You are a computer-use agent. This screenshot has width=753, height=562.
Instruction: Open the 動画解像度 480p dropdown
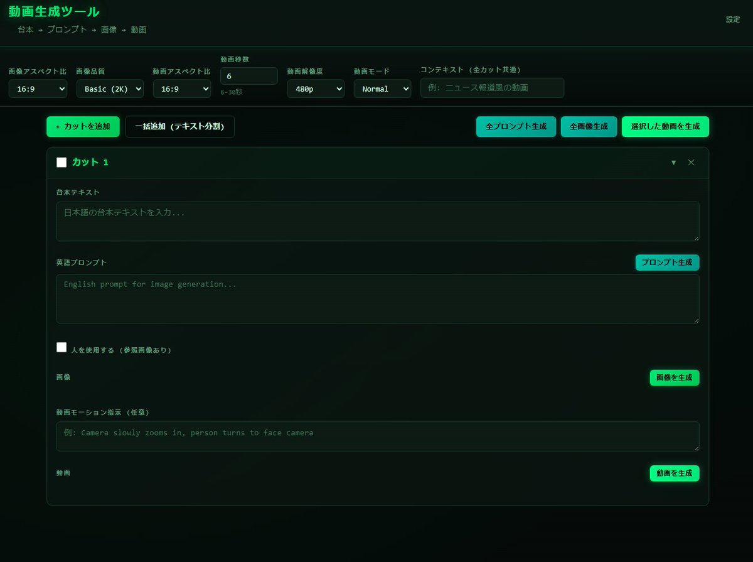click(x=316, y=89)
